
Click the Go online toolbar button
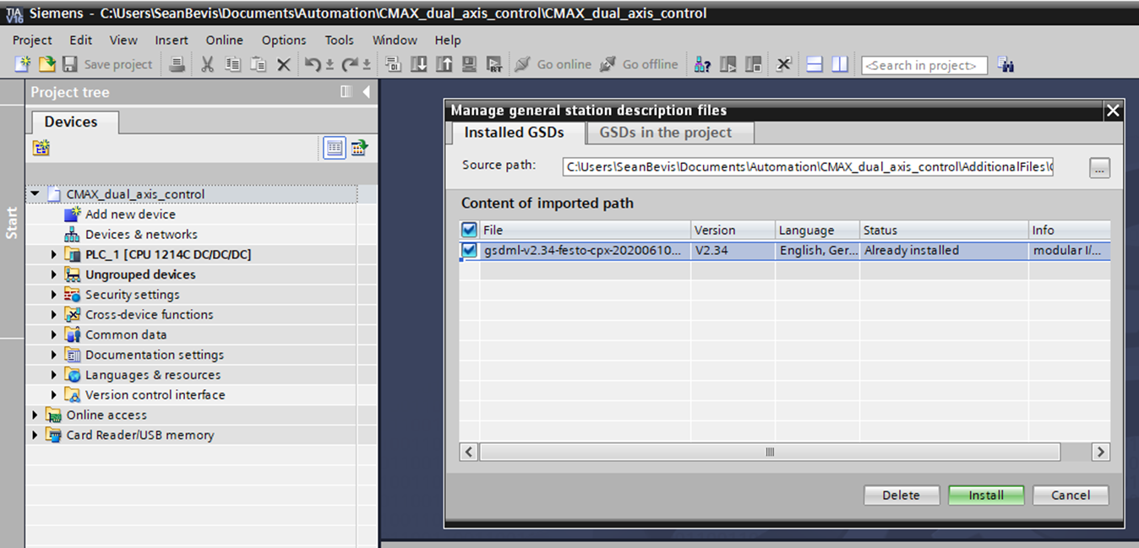tap(553, 64)
